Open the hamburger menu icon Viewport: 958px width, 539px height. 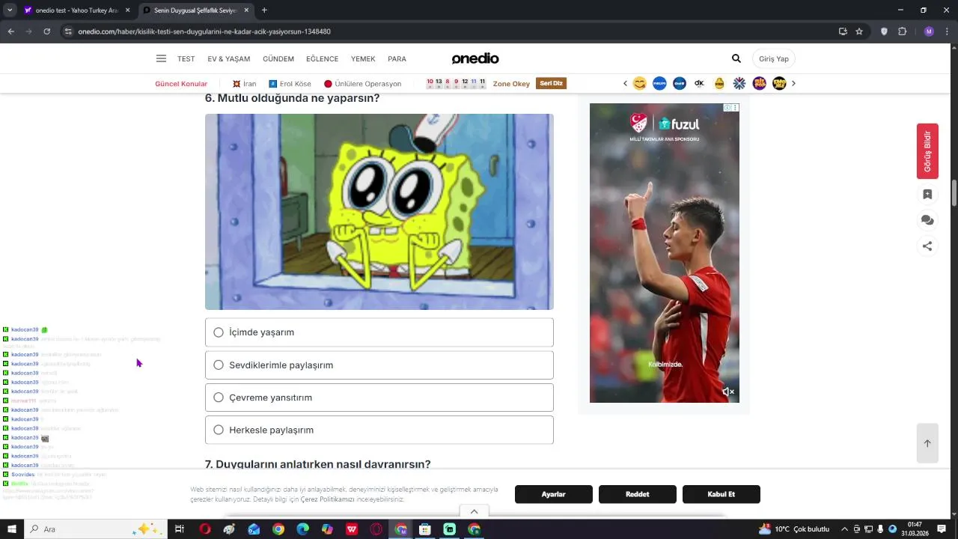(x=161, y=58)
